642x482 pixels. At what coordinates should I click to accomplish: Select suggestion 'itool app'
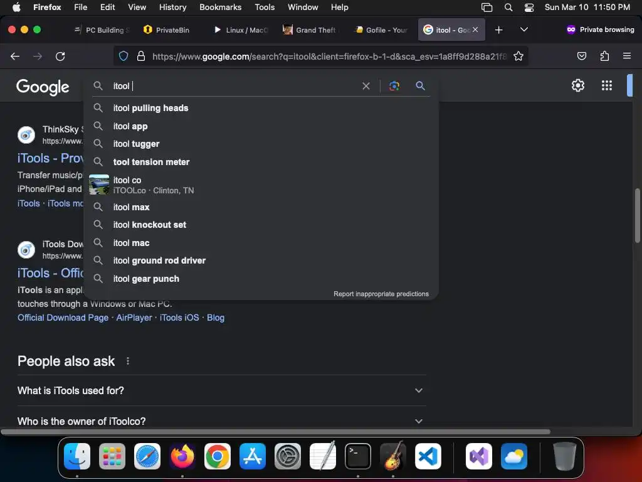(x=261, y=126)
